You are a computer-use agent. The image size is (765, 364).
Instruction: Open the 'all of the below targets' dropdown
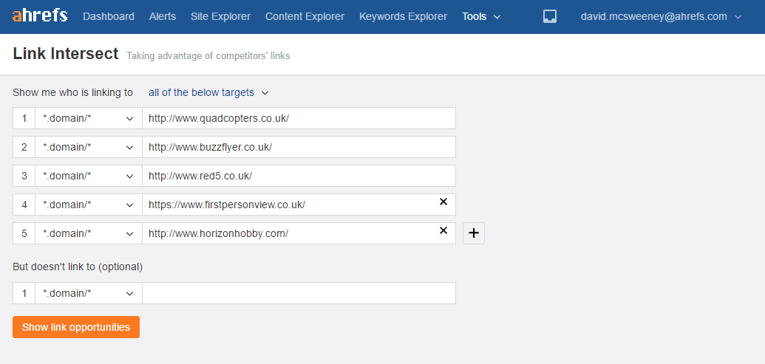click(x=208, y=92)
